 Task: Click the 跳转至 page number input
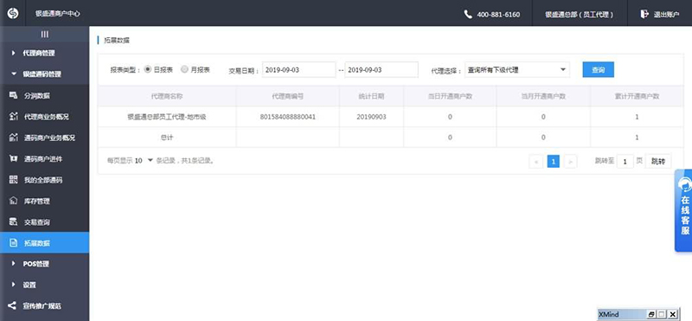click(x=625, y=162)
